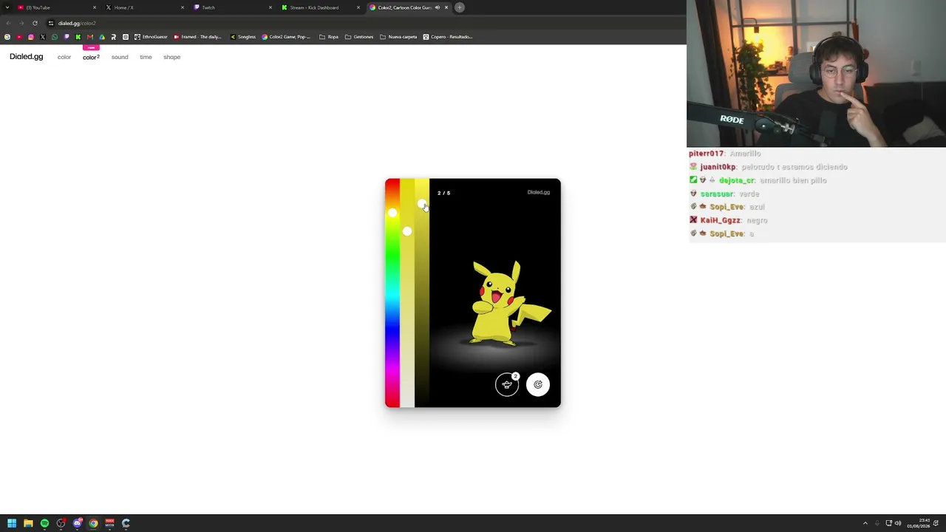The width and height of the screenshot is (946, 532).
Task: Open the Google bookmark icon
Action: click(7, 37)
